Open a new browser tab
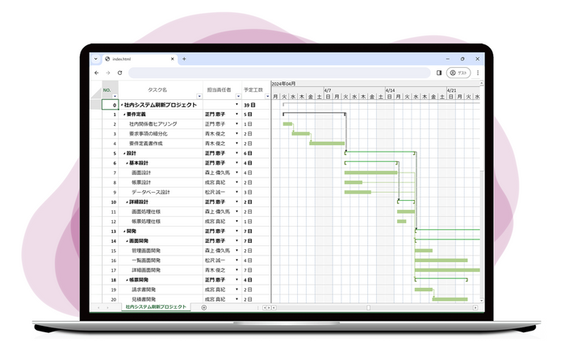This screenshot has width=565, height=346. 184,59
